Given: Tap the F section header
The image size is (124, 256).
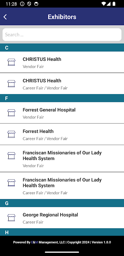Looking at the screenshot, I should point(62,98).
